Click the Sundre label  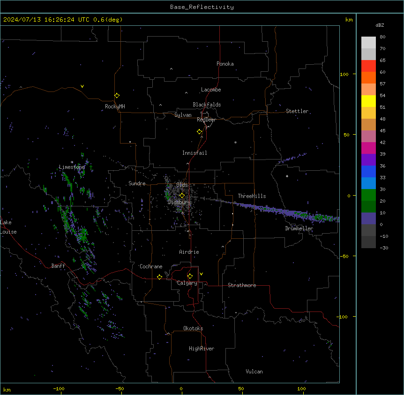tap(137, 183)
